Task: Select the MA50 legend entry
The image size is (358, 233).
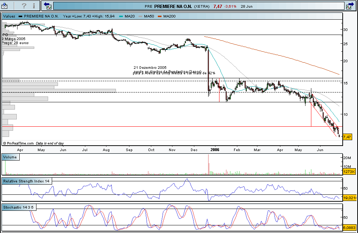Action: coord(148,16)
